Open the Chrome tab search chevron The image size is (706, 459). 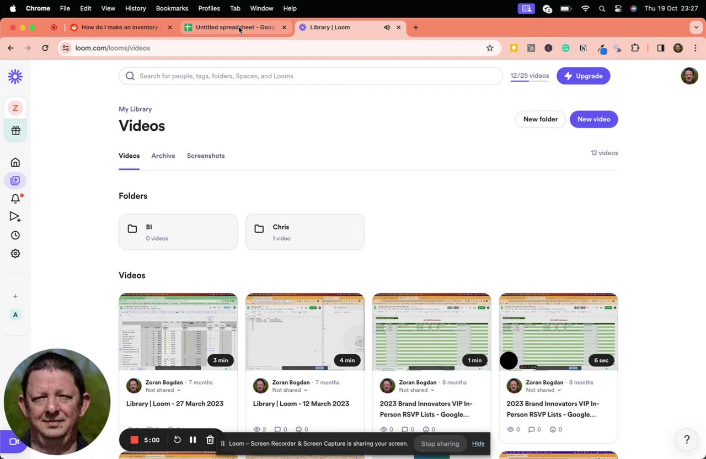696,27
